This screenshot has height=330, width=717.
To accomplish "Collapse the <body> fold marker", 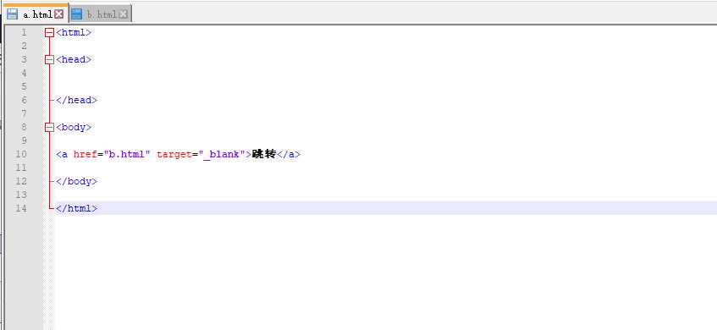I will 49,127.
